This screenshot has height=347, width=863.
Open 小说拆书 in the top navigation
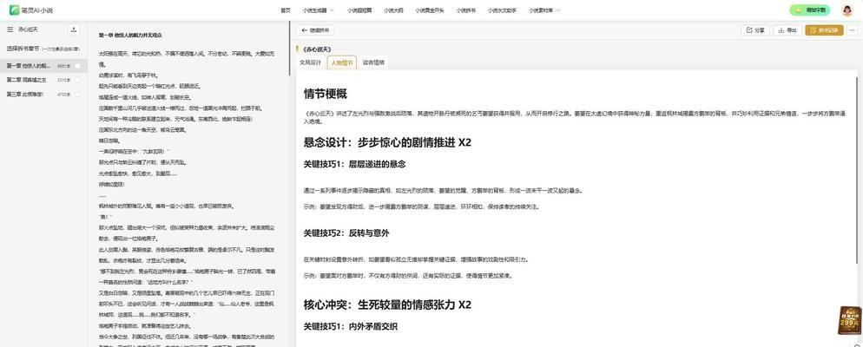[466, 10]
